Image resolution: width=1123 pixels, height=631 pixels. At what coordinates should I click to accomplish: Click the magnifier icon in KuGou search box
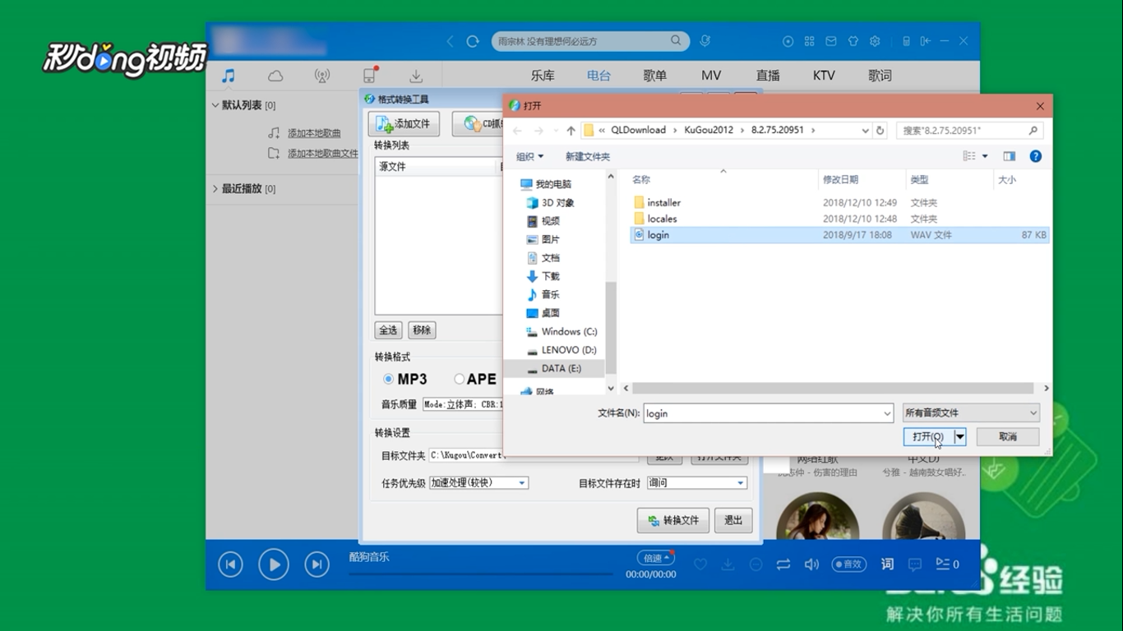pos(675,40)
